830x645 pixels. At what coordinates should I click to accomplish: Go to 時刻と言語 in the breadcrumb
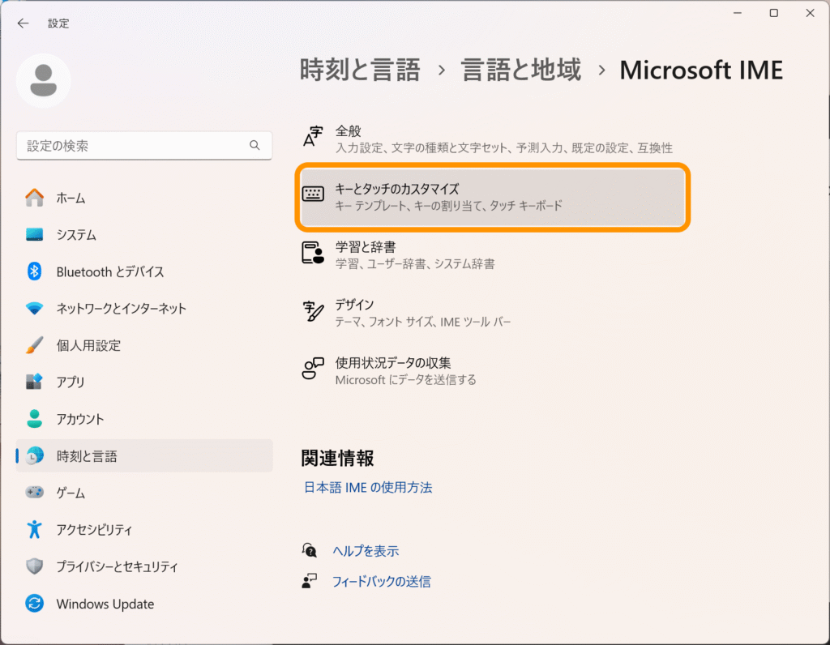pyautogui.click(x=360, y=70)
